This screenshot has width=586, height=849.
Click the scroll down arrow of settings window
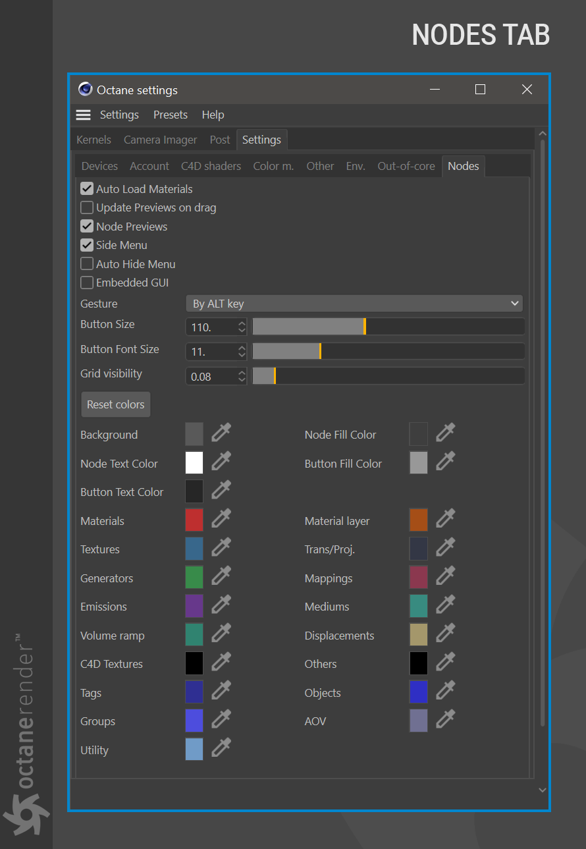click(x=543, y=790)
